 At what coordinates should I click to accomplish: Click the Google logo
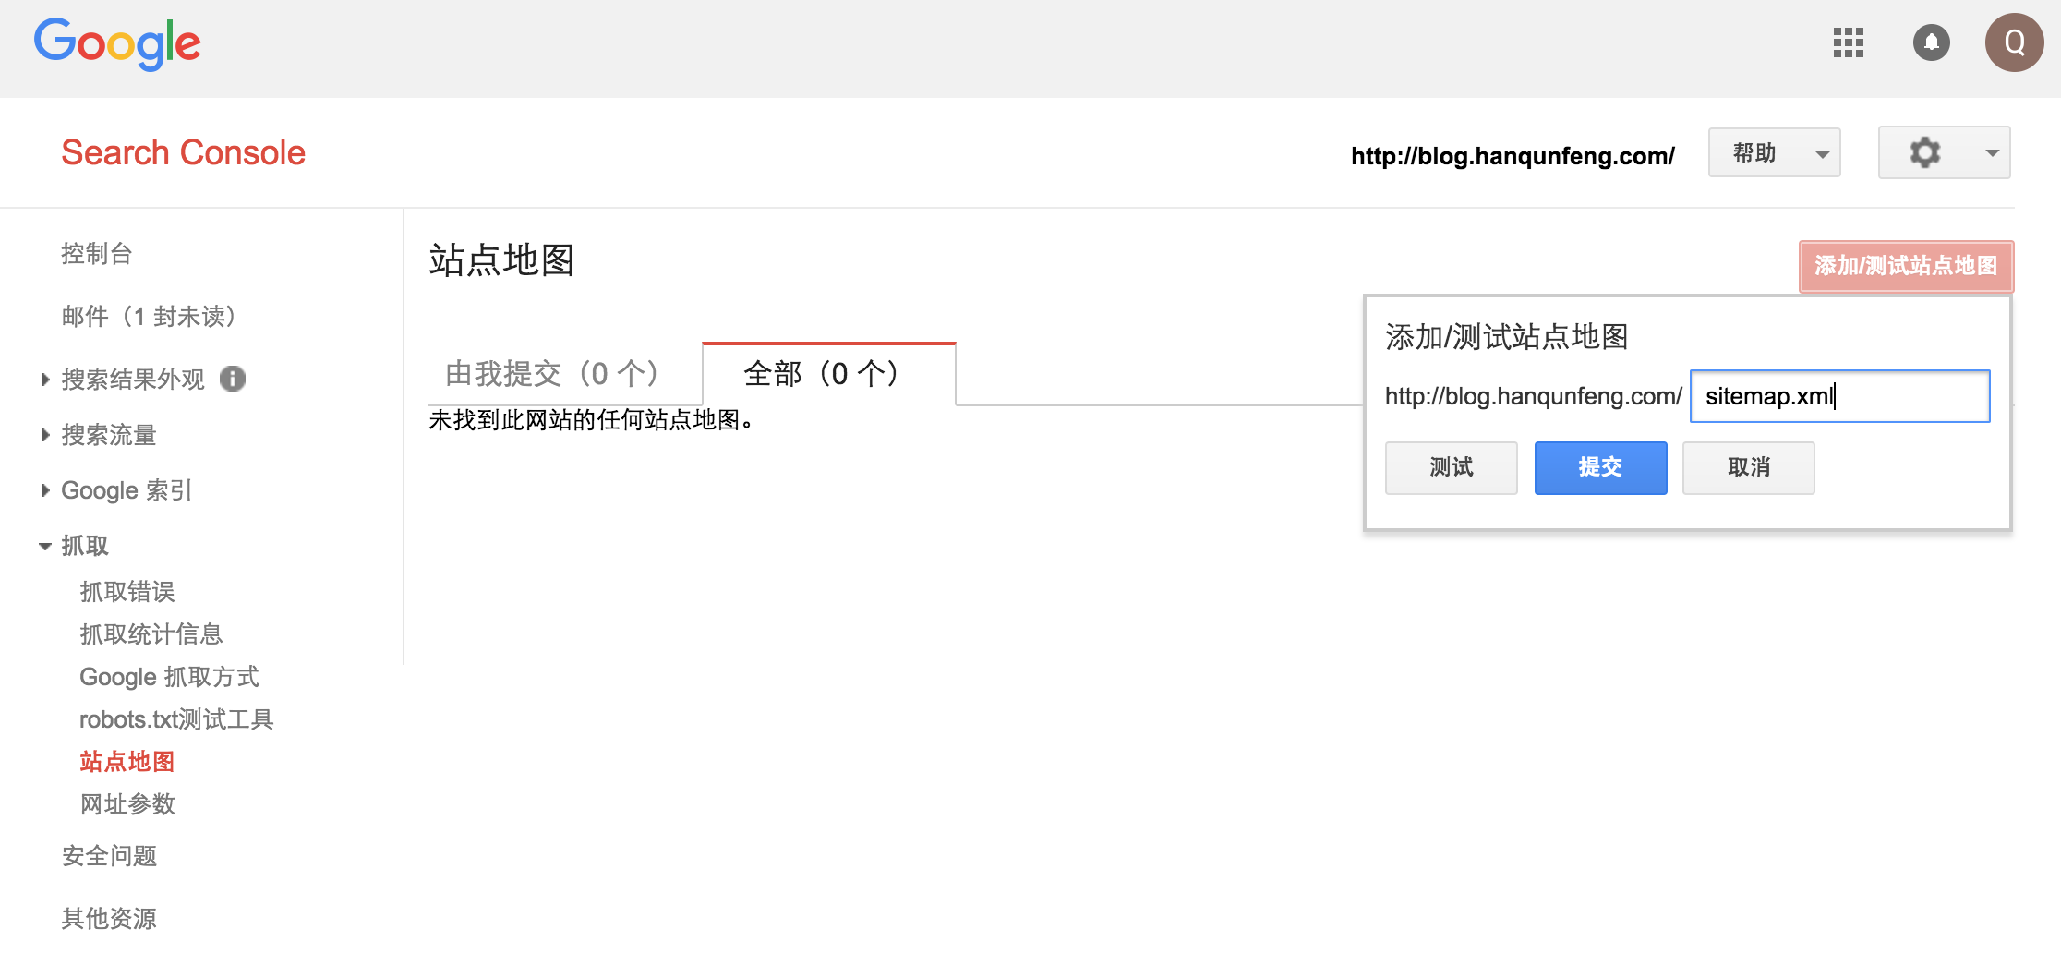tap(117, 43)
